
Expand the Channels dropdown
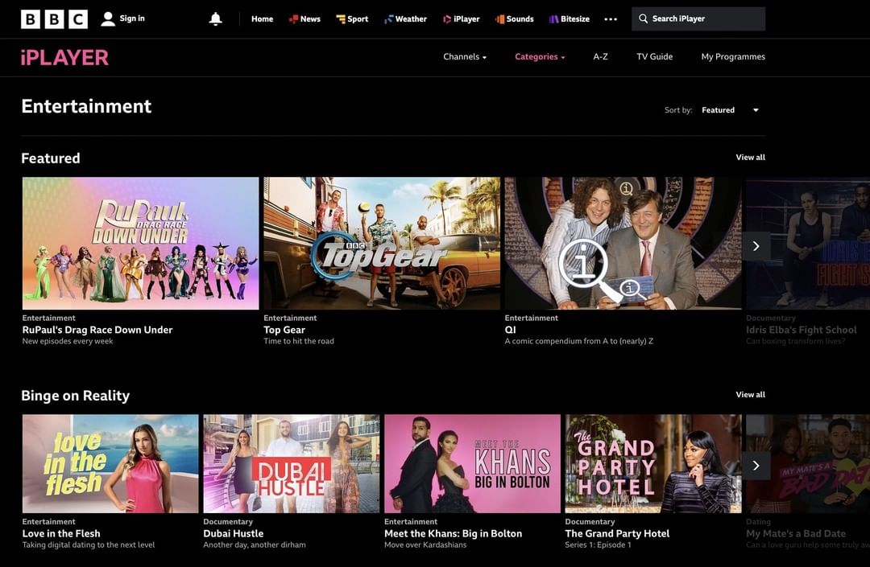point(465,57)
